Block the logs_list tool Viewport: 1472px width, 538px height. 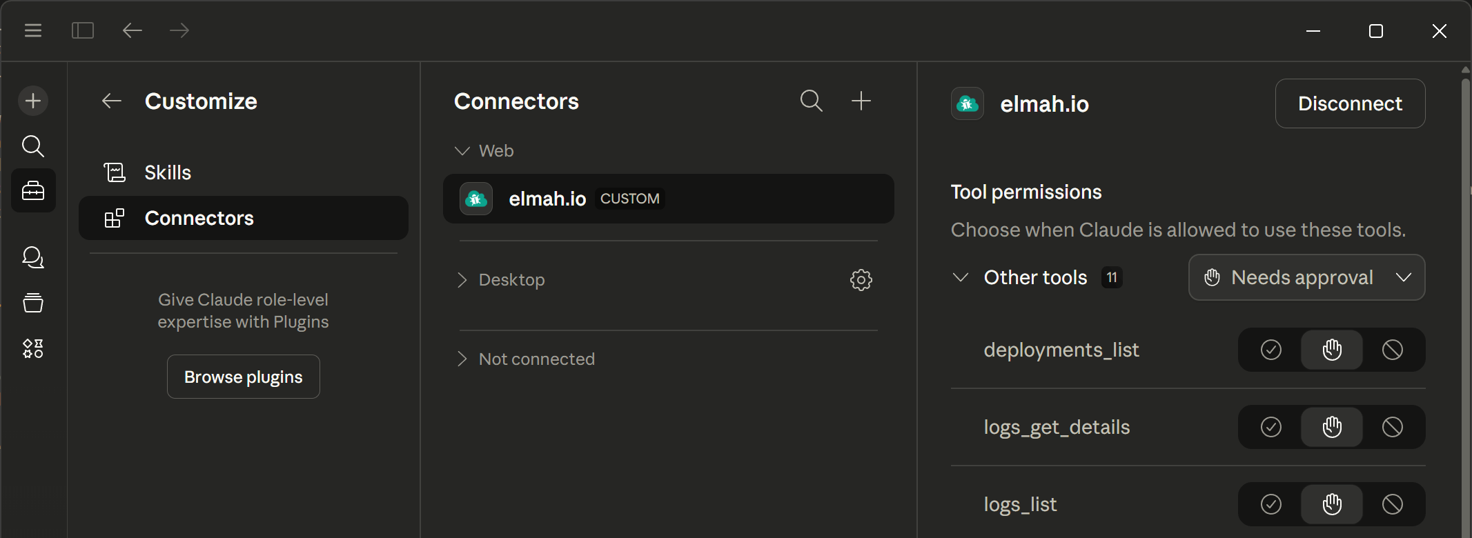[1393, 504]
